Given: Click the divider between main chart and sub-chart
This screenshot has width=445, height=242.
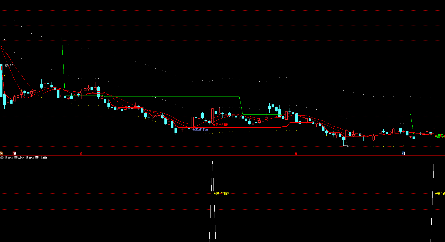Looking at the screenshot, I should (222, 156).
